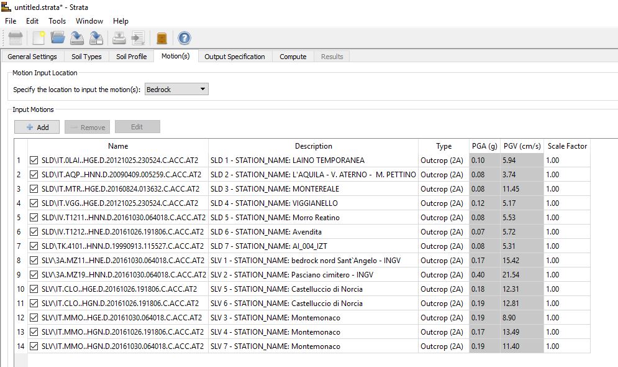Open the motion input location dropdown

click(x=176, y=90)
